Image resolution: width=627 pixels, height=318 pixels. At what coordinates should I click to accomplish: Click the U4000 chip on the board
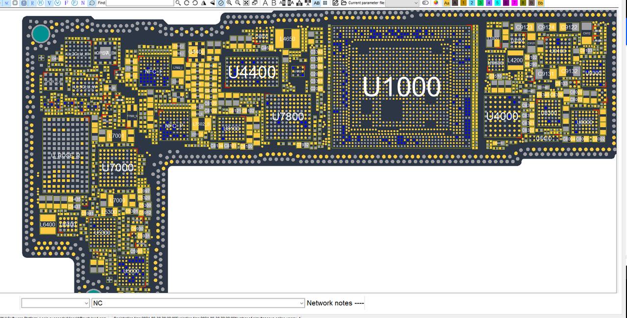pos(502,116)
